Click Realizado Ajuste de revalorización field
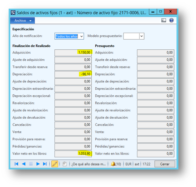 [x=73, y=111]
